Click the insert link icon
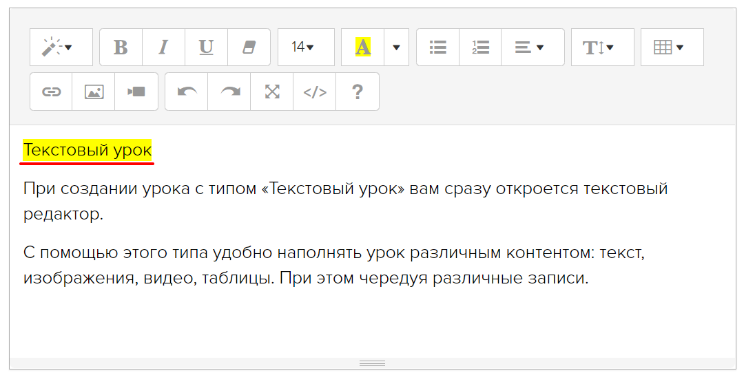The image size is (744, 375). [x=51, y=92]
